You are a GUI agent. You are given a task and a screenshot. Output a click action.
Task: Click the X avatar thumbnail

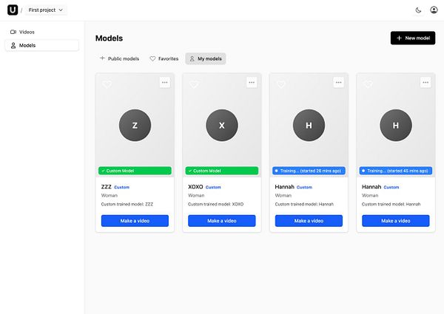(x=222, y=125)
